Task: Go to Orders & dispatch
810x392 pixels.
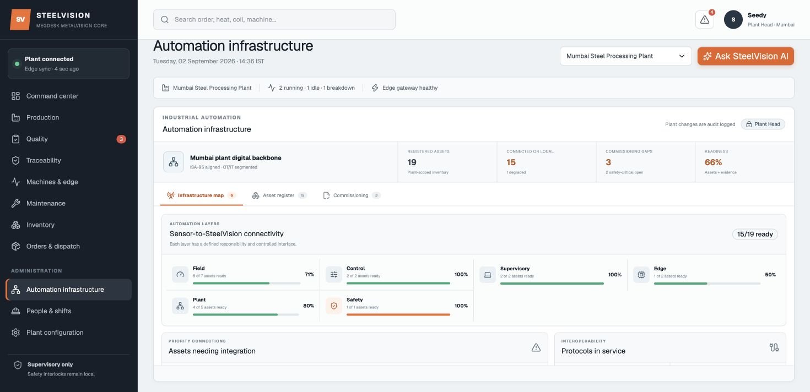Action: (x=69, y=246)
